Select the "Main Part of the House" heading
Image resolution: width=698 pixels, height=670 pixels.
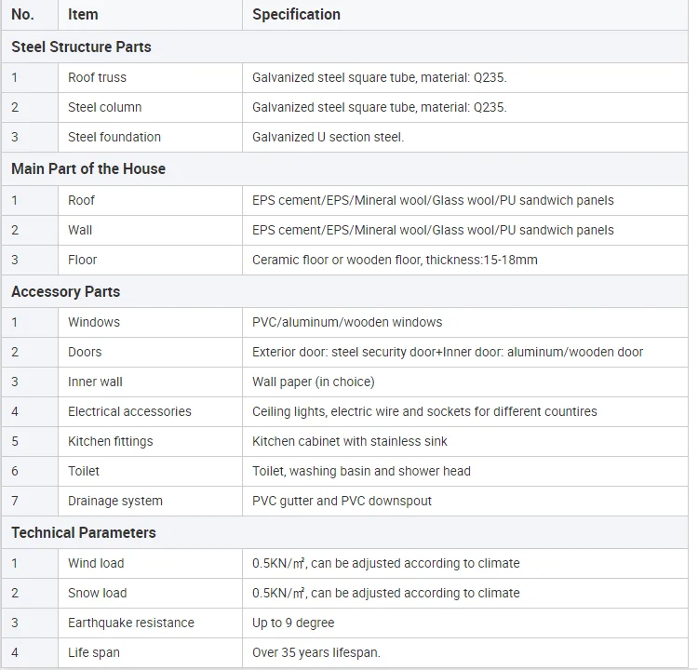pos(88,168)
